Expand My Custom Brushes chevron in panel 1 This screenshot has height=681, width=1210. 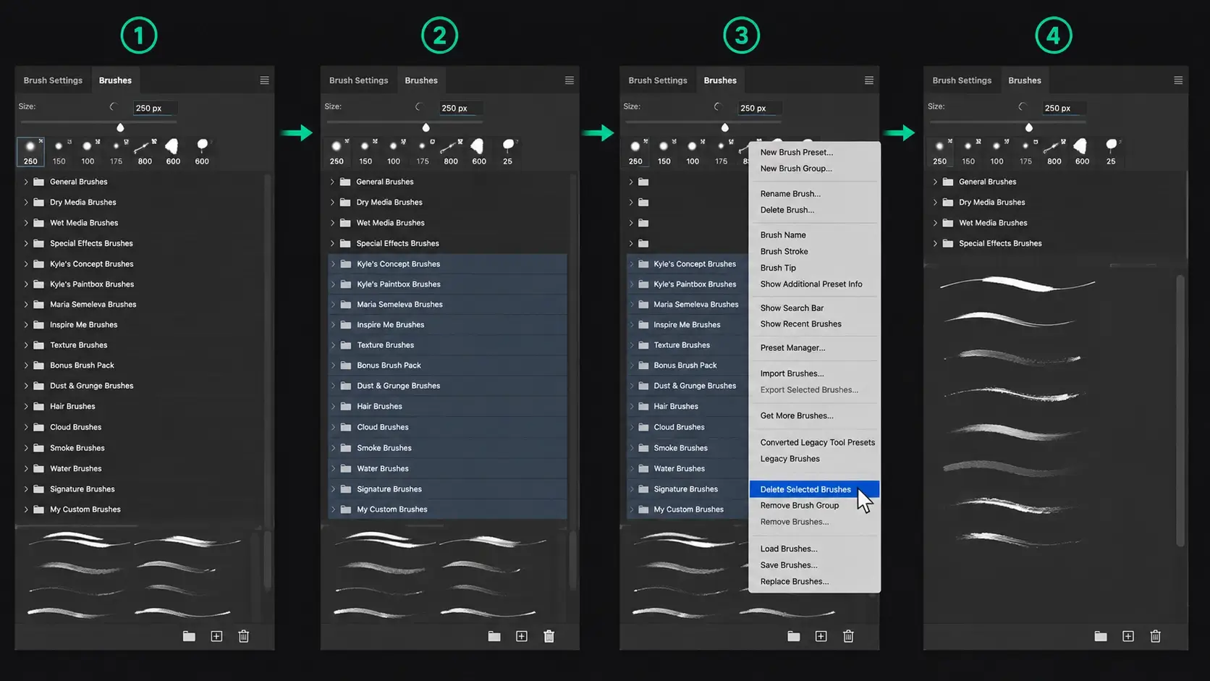click(x=26, y=509)
